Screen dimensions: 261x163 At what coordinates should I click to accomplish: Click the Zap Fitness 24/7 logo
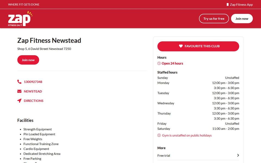20,19
